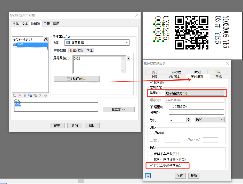Click the new substring icon below list
243x184 pixels.
(14, 95)
